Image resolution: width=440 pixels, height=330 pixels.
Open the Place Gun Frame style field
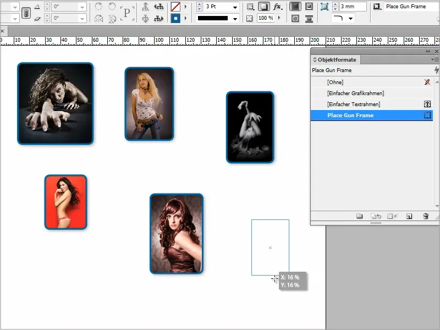pyautogui.click(x=411, y=7)
